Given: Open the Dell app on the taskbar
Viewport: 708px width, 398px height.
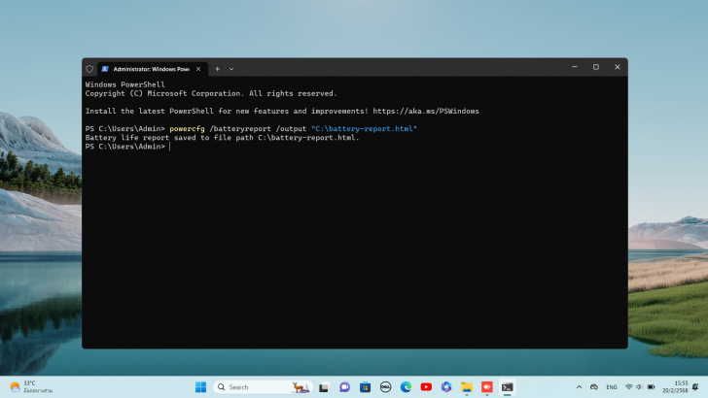Looking at the screenshot, I should coord(385,386).
